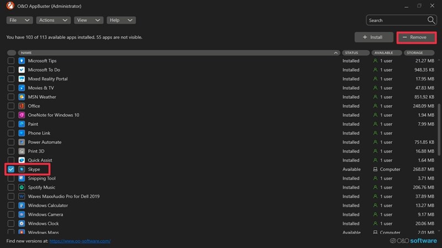
Task: Toggle the select-all header checkbox
Action: [12, 52]
